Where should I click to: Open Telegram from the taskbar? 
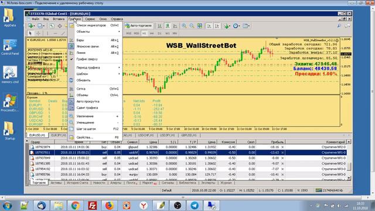click(x=195, y=206)
